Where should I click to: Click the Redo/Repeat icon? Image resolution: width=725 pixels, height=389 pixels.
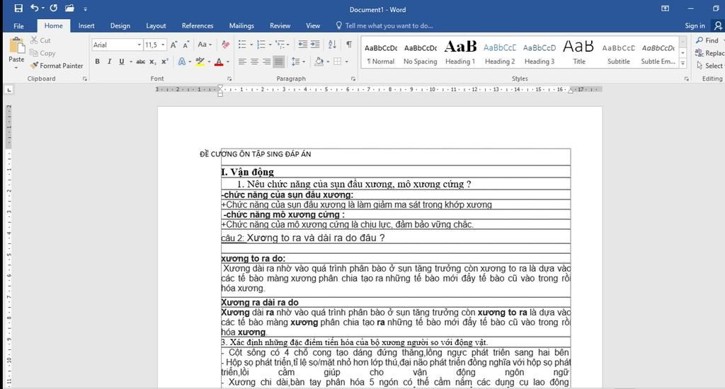(x=54, y=8)
